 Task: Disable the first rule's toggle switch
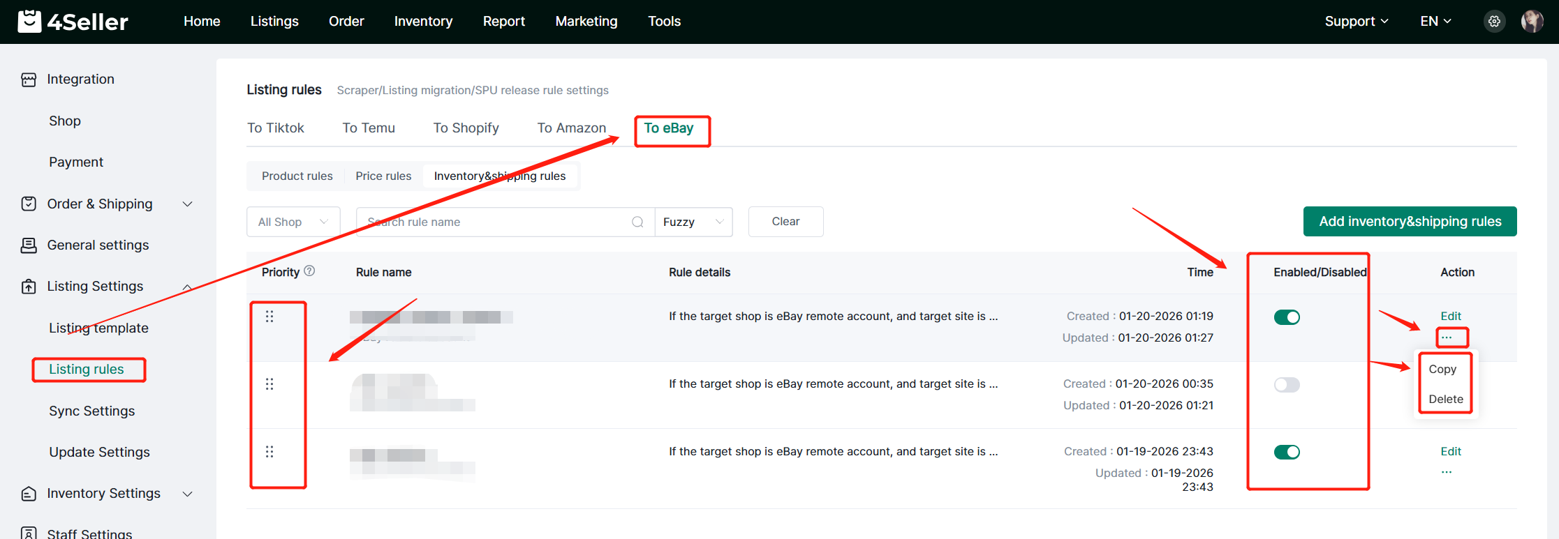(x=1286, y=317)
